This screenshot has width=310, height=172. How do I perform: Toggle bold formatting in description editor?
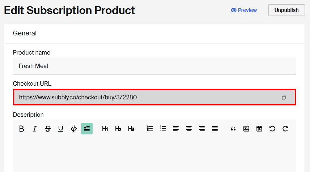22,129
